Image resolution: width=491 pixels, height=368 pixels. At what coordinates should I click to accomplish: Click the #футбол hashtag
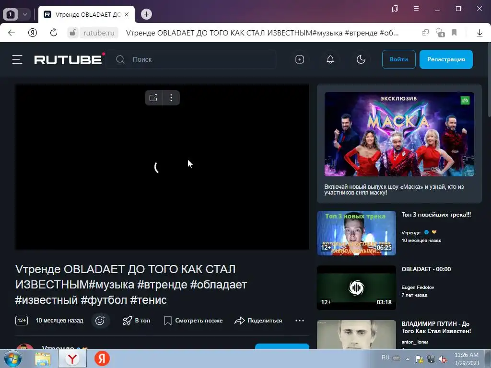pos(104,300)
